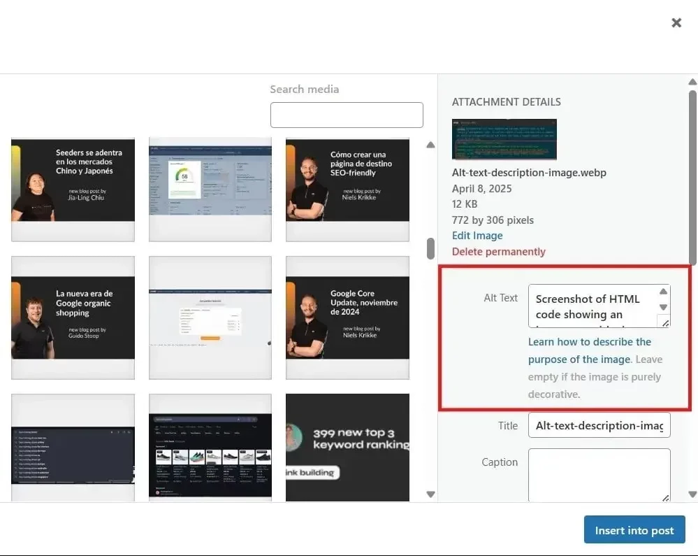The image size is (698, 556).
Task: Click the 'Search media' label
Action: (x=305, y=89)
